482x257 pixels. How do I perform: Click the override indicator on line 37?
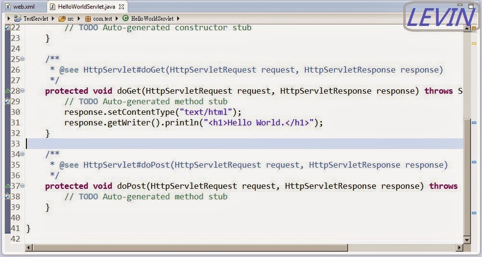tap(7, 185)
